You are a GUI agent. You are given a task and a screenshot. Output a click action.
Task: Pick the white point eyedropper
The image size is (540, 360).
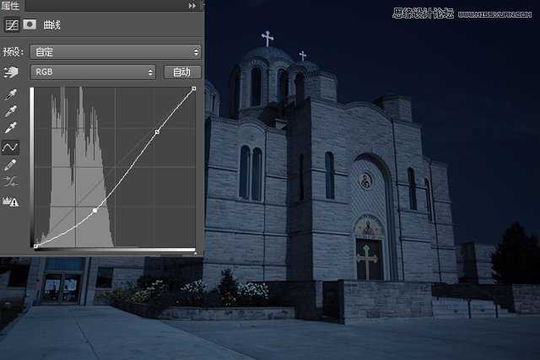[12, 129]
